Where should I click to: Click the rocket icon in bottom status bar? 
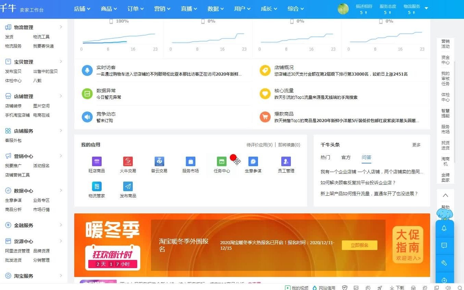pos(380,288)
